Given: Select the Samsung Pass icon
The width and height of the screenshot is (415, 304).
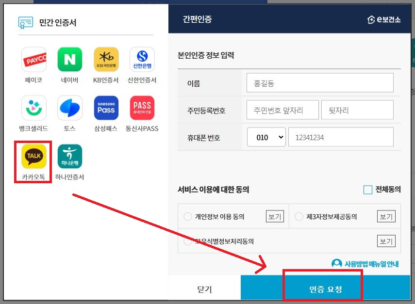Looking at the screenshot, I should pos(106,108).
